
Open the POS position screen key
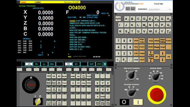click(151, 41)
